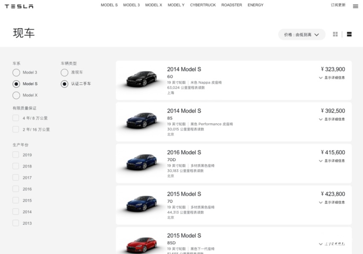This screenshot has height=254, width=363.
Task: Open the hamburger menu icon
Action: (355, 6)
